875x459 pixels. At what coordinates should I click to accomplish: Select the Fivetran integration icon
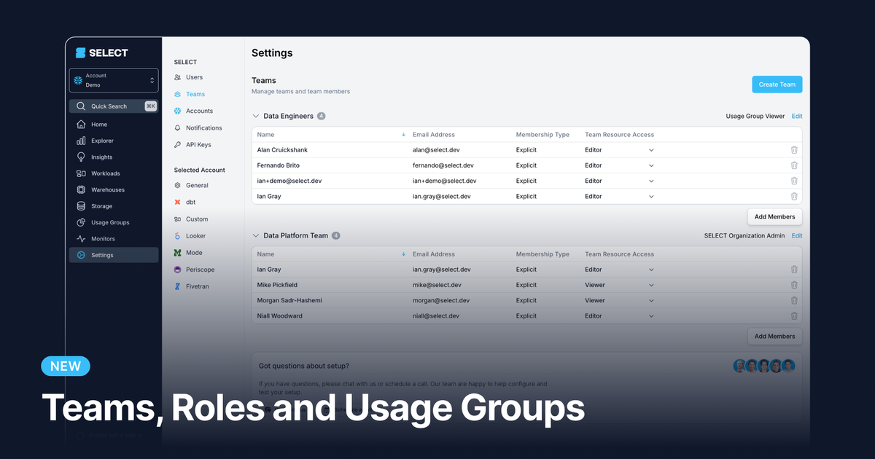click(176, 286)
